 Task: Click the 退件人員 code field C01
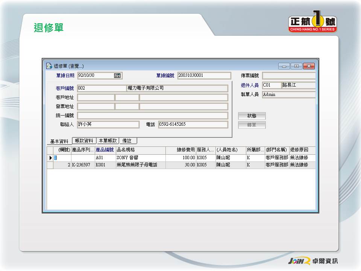[272, 85]
